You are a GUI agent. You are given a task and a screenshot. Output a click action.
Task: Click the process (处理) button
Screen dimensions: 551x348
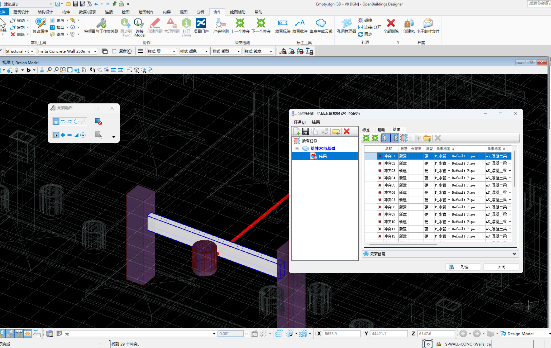(x=463, y=267)
